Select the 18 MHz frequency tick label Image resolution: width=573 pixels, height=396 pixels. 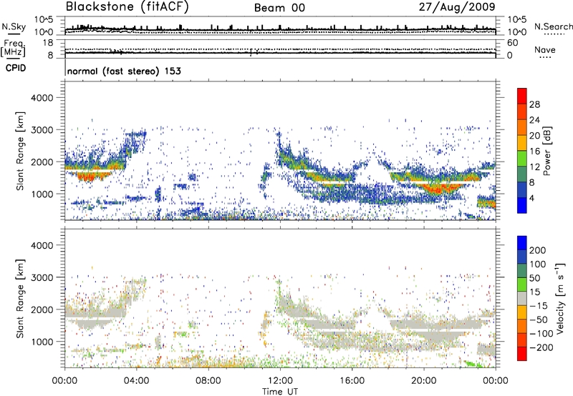point(49,43)
